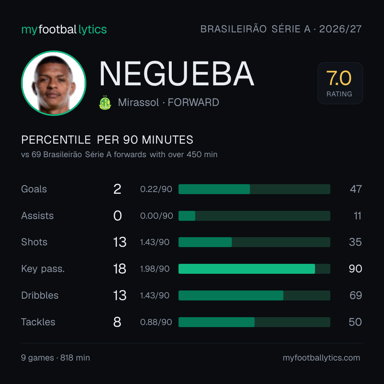Viewport: 384px width, 384px height.
Task: Select the Key pass. stat label
Action: pos(43,269)
